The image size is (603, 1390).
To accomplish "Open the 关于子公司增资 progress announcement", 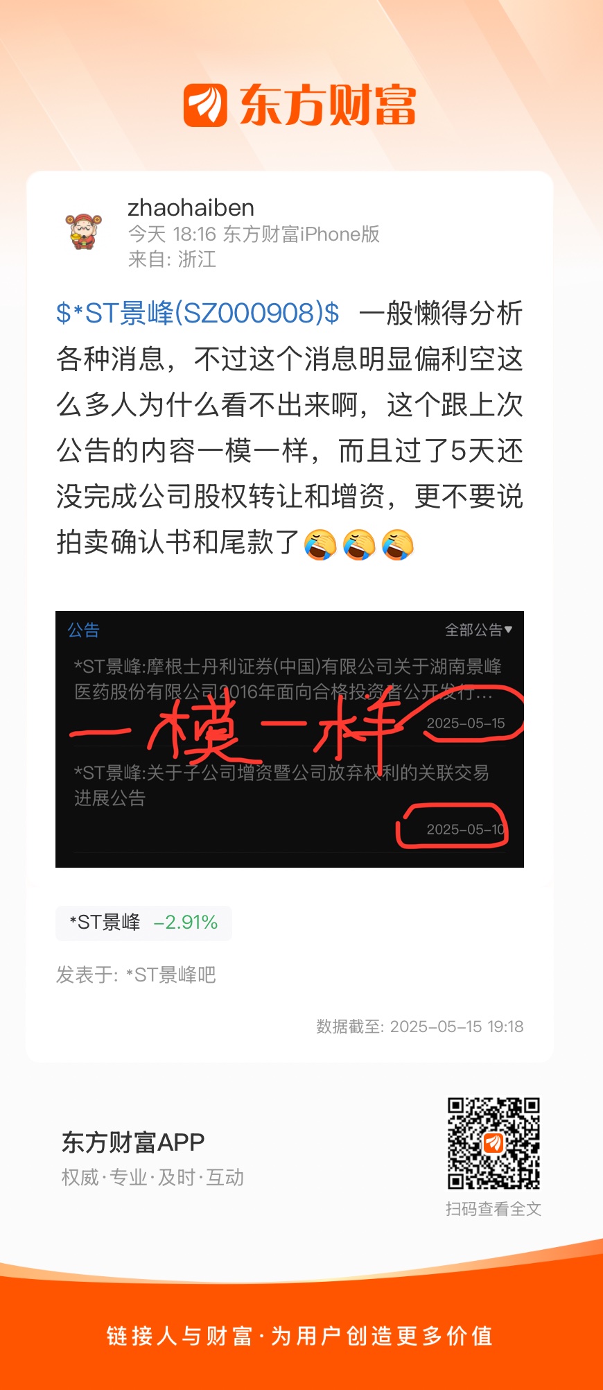I will 282,785.
